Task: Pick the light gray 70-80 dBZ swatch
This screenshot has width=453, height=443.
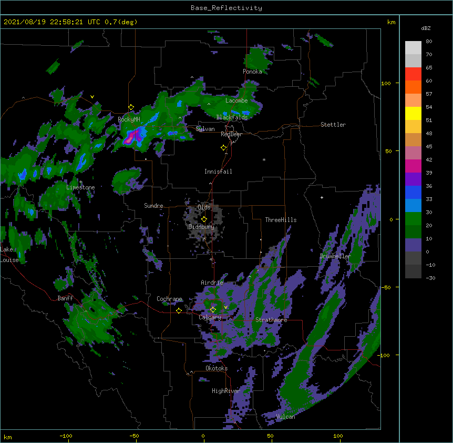Action: tap(413, 48)
